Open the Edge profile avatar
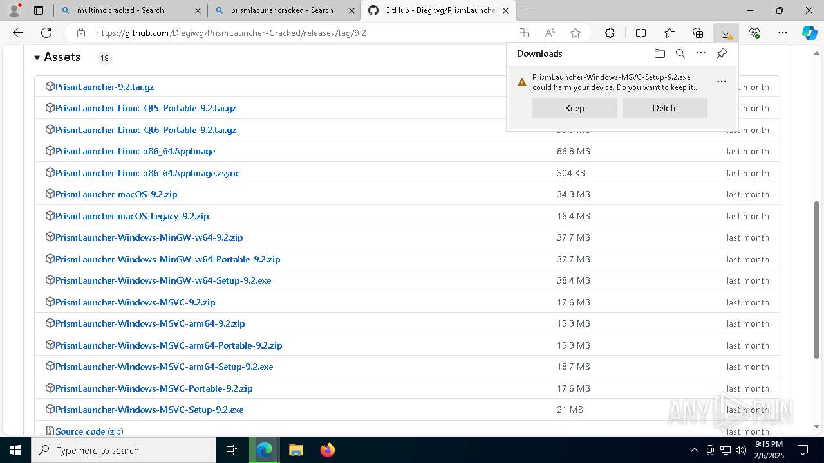The image size is (824, 463). click(14, 10)
